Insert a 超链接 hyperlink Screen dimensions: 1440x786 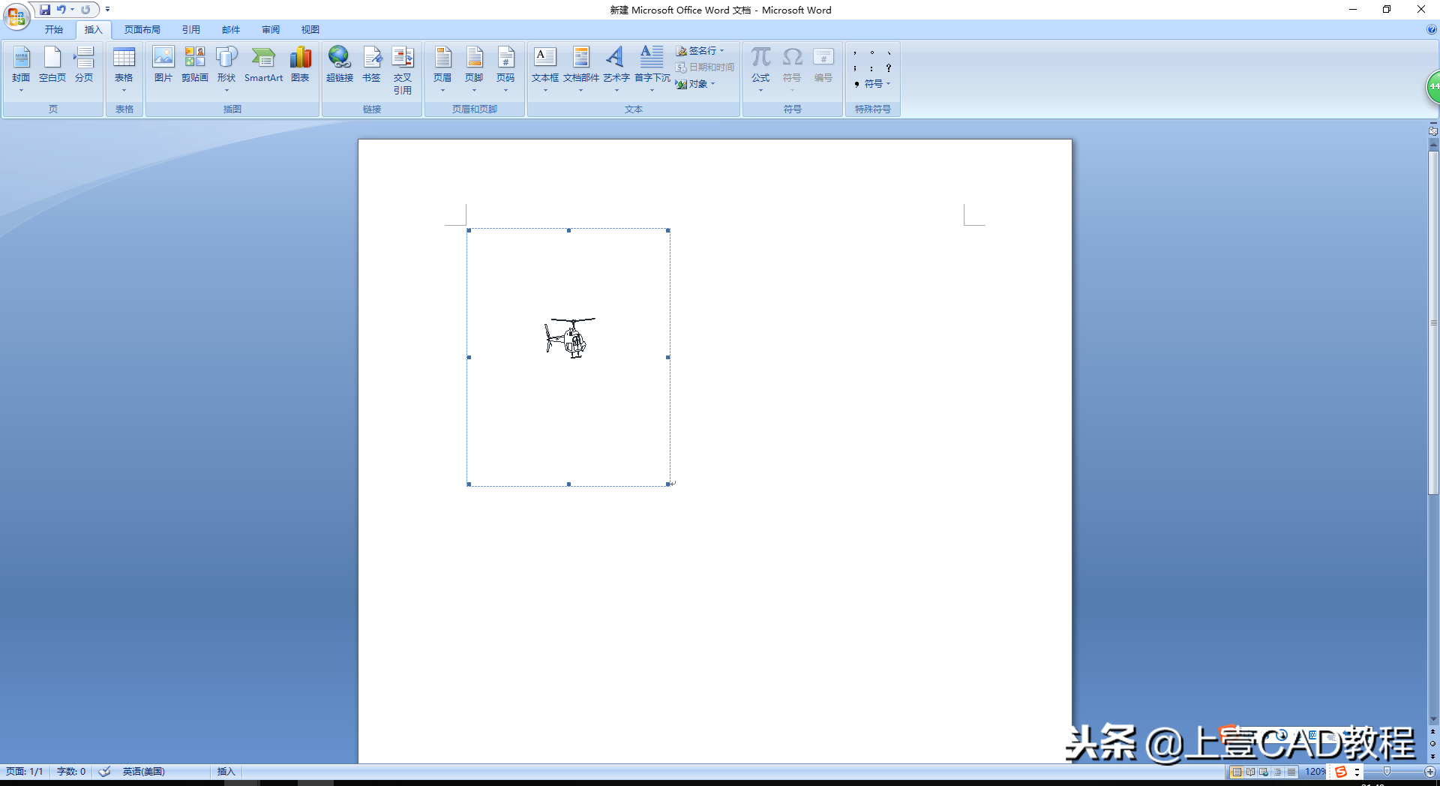(340, 65)
